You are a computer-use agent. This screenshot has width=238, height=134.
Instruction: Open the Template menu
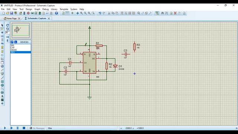(x=64, y=9)
